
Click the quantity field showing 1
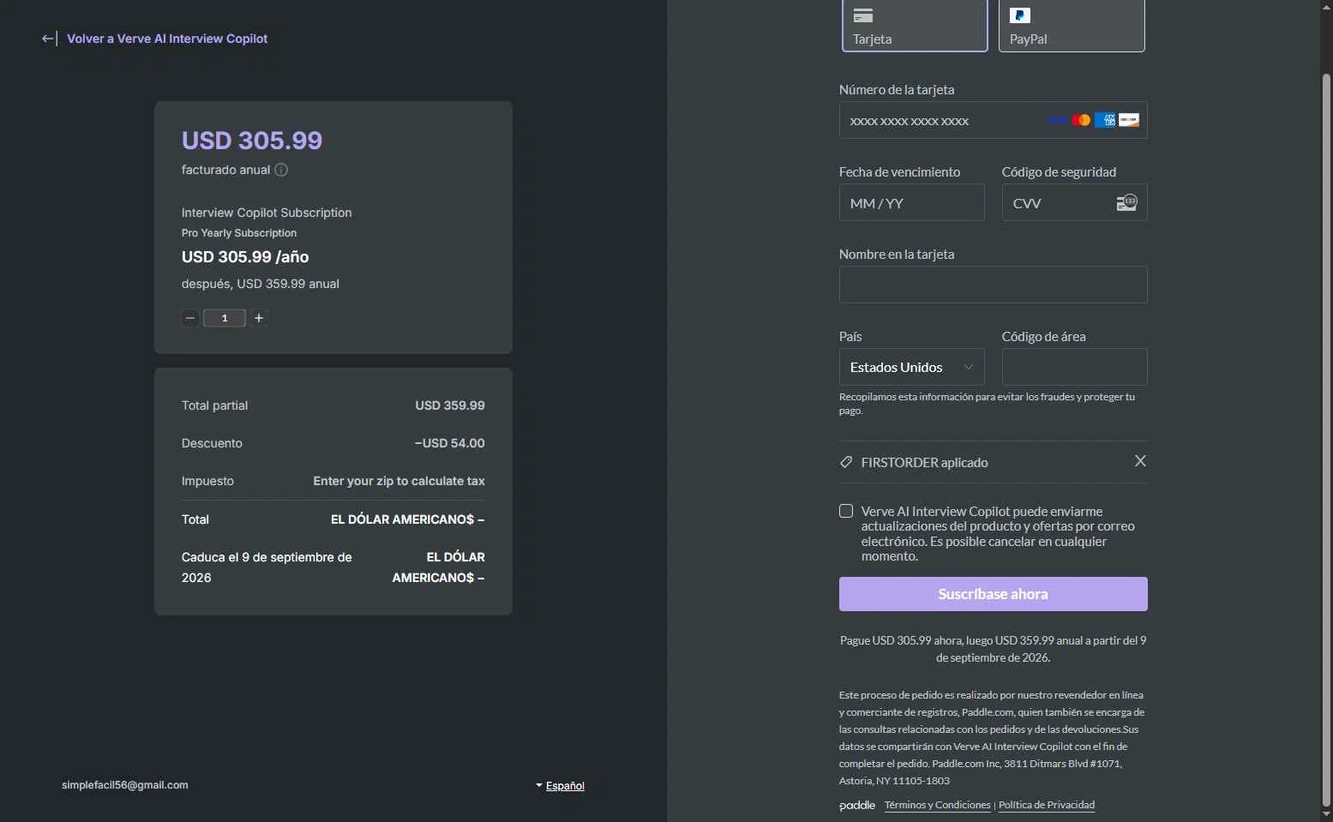point(225,318)
